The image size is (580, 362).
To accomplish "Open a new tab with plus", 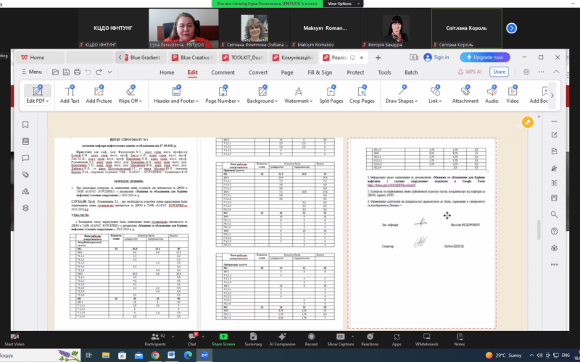I will pos(378,58).
